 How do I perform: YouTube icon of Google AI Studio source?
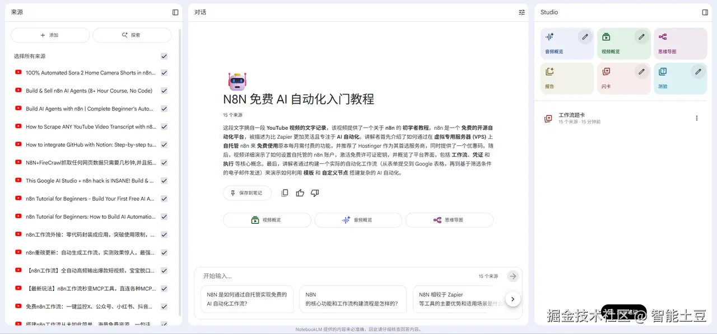coord(18,181)
